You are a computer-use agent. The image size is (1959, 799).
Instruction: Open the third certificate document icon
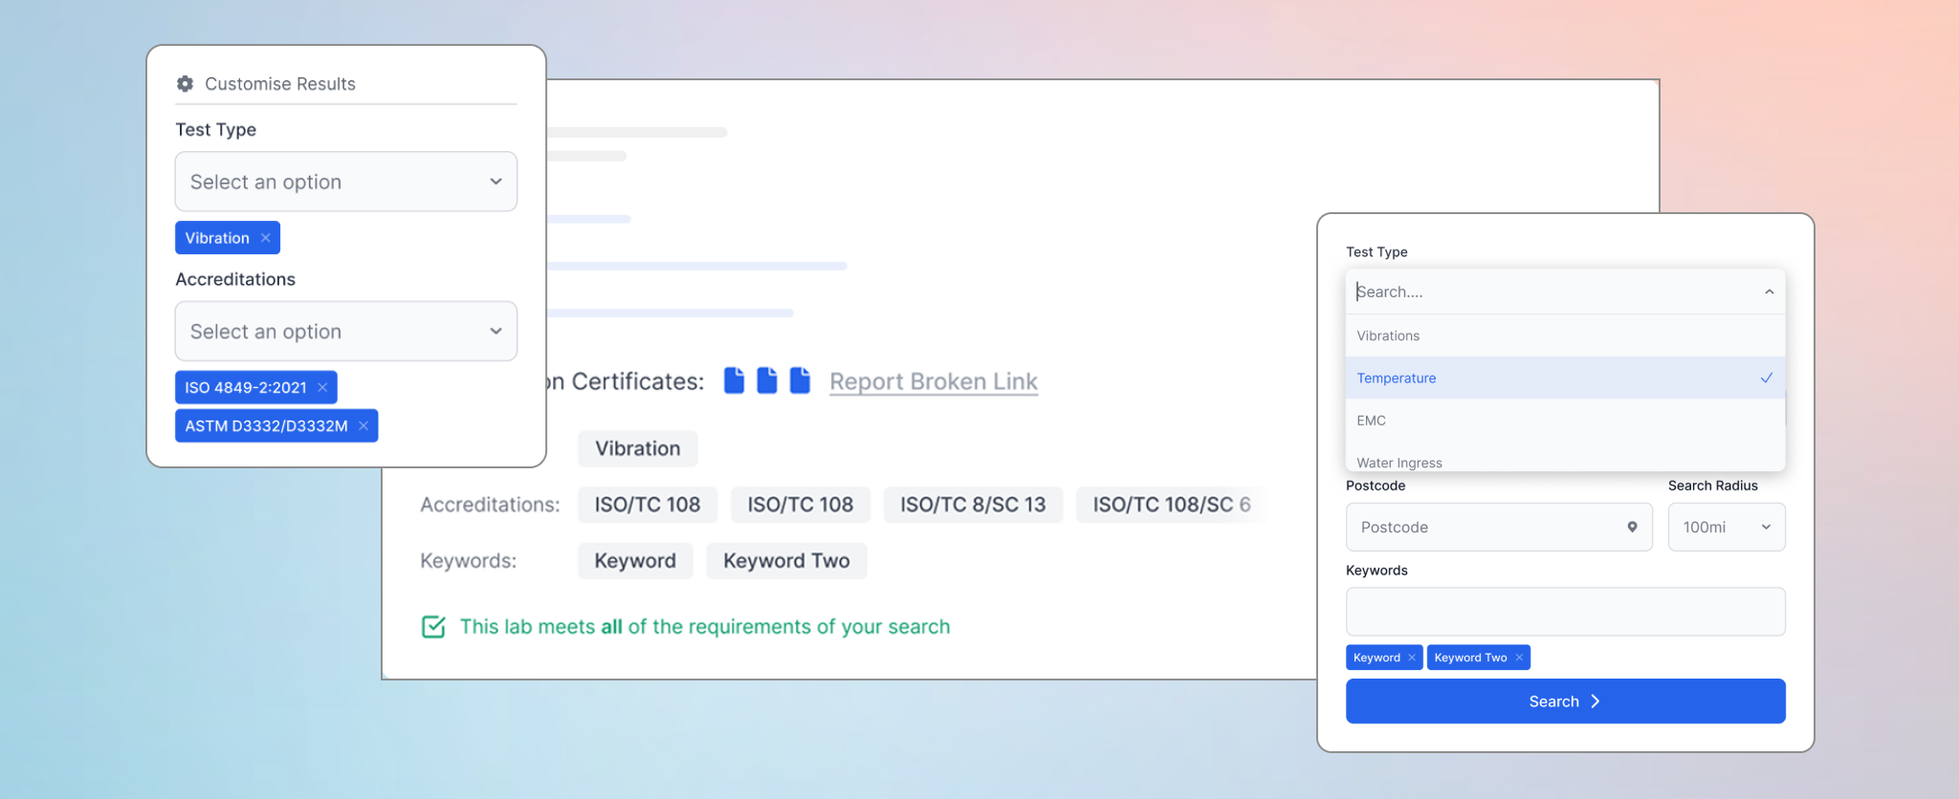click(800, 380)
